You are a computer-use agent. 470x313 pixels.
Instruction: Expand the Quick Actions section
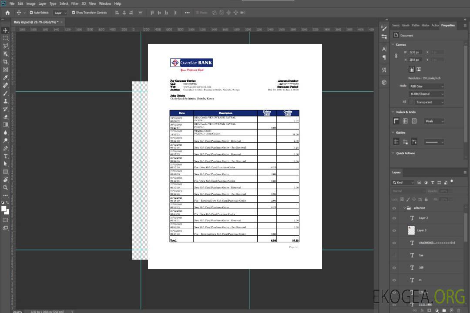pos(393,153)
